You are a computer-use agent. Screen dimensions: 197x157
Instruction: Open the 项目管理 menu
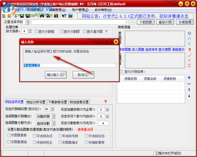35,10
